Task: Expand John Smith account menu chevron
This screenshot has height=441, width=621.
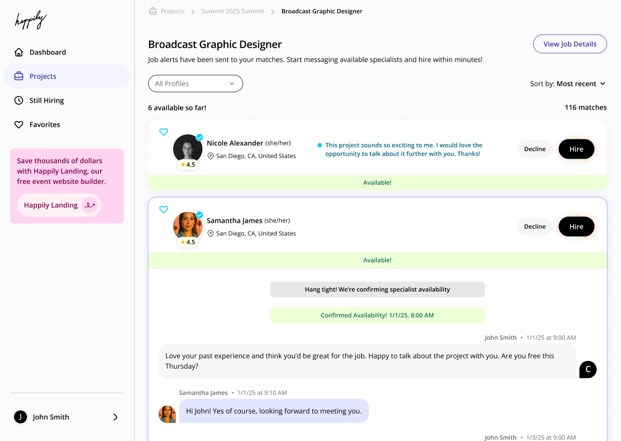Action: tap(115, 417)
